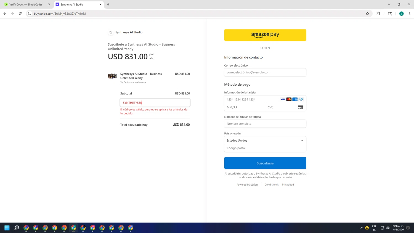414x233 pixels.
Task: Click the cardholder full name field
Action: click(265, 124)
